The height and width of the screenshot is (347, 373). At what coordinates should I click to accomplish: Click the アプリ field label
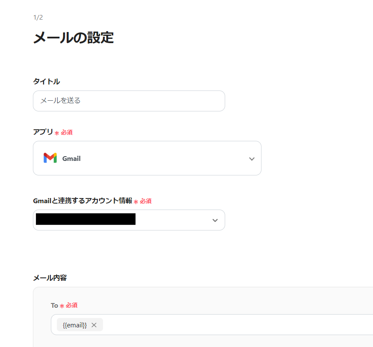[43, 132]
